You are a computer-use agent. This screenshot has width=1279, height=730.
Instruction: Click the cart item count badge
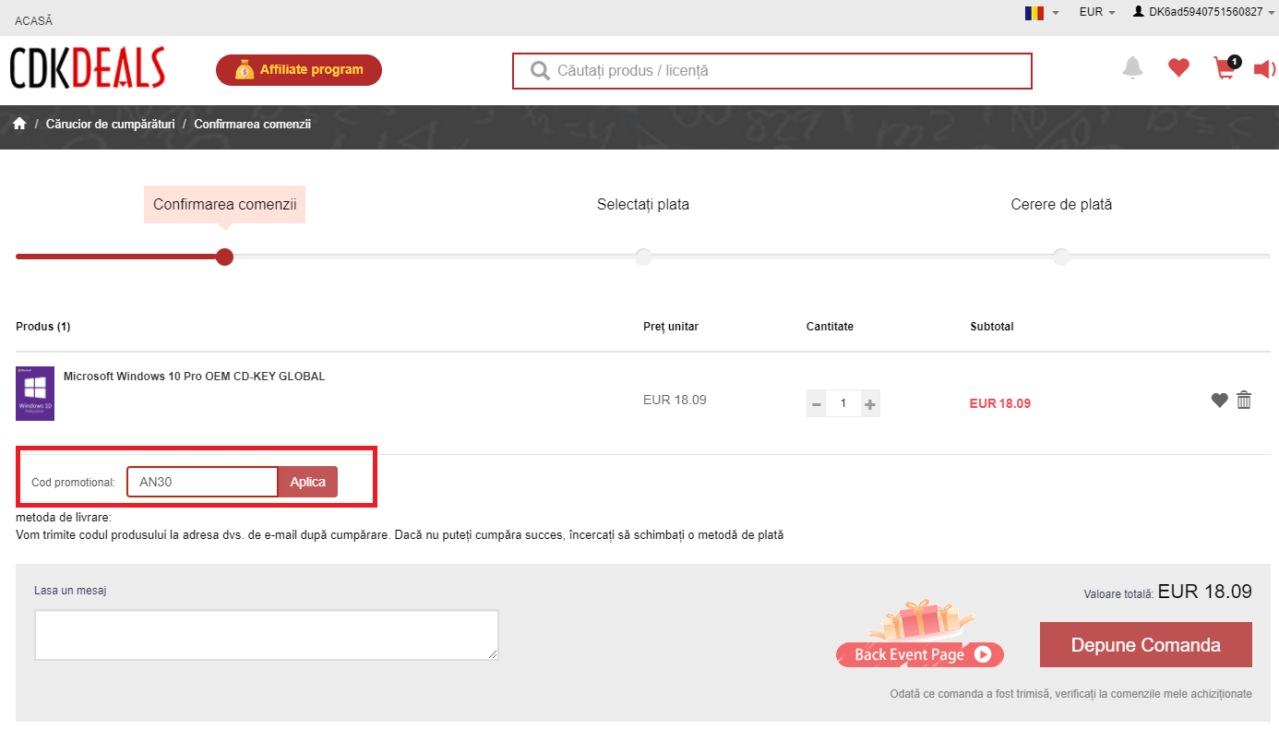[x=1235, y=62]
